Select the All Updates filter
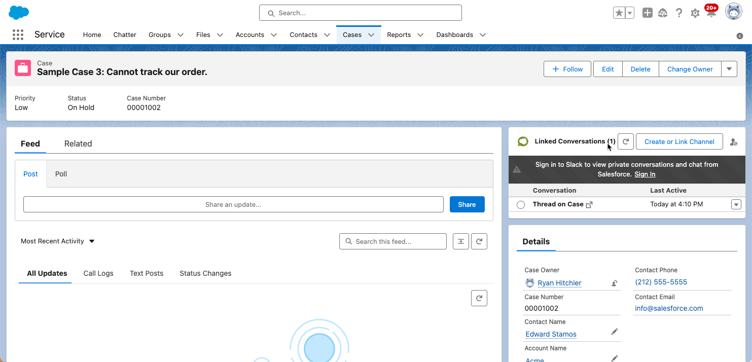Screen dimensions: 752x362 point(47,273)
